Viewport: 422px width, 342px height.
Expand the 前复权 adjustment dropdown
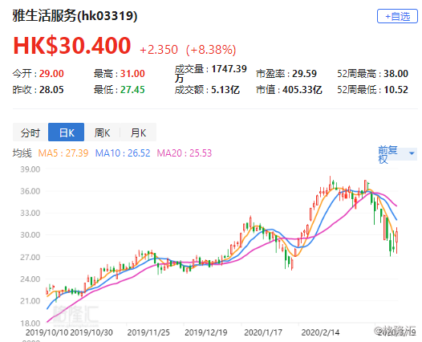(x=397, y=154)
